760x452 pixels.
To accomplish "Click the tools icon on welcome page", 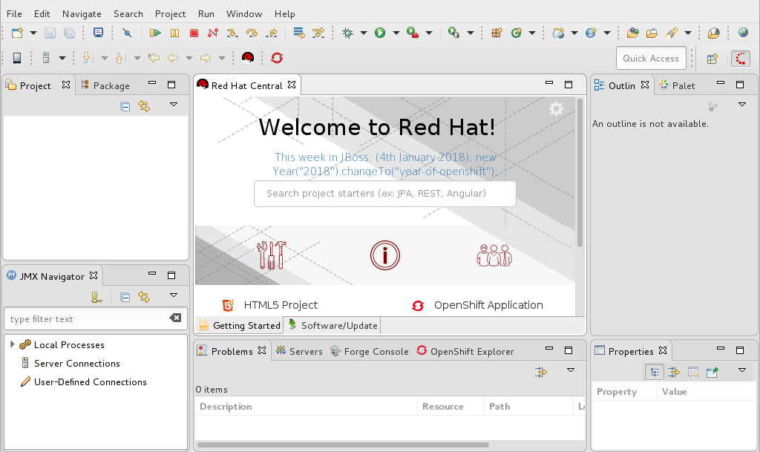I will [271, 255].
